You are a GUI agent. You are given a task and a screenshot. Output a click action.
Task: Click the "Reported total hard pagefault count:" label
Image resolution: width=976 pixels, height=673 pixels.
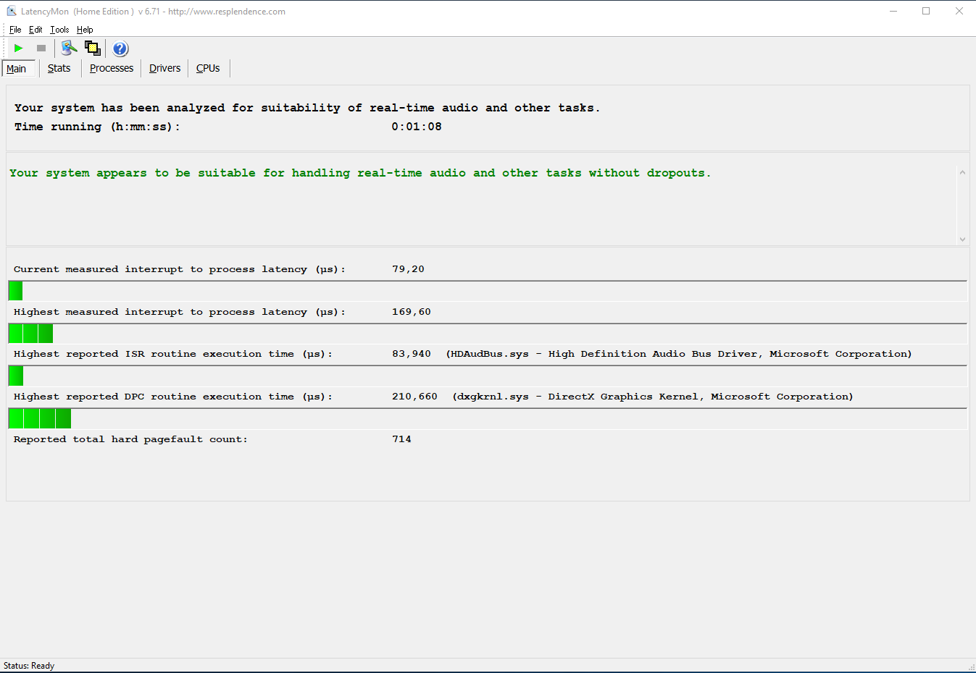[130, 439]
